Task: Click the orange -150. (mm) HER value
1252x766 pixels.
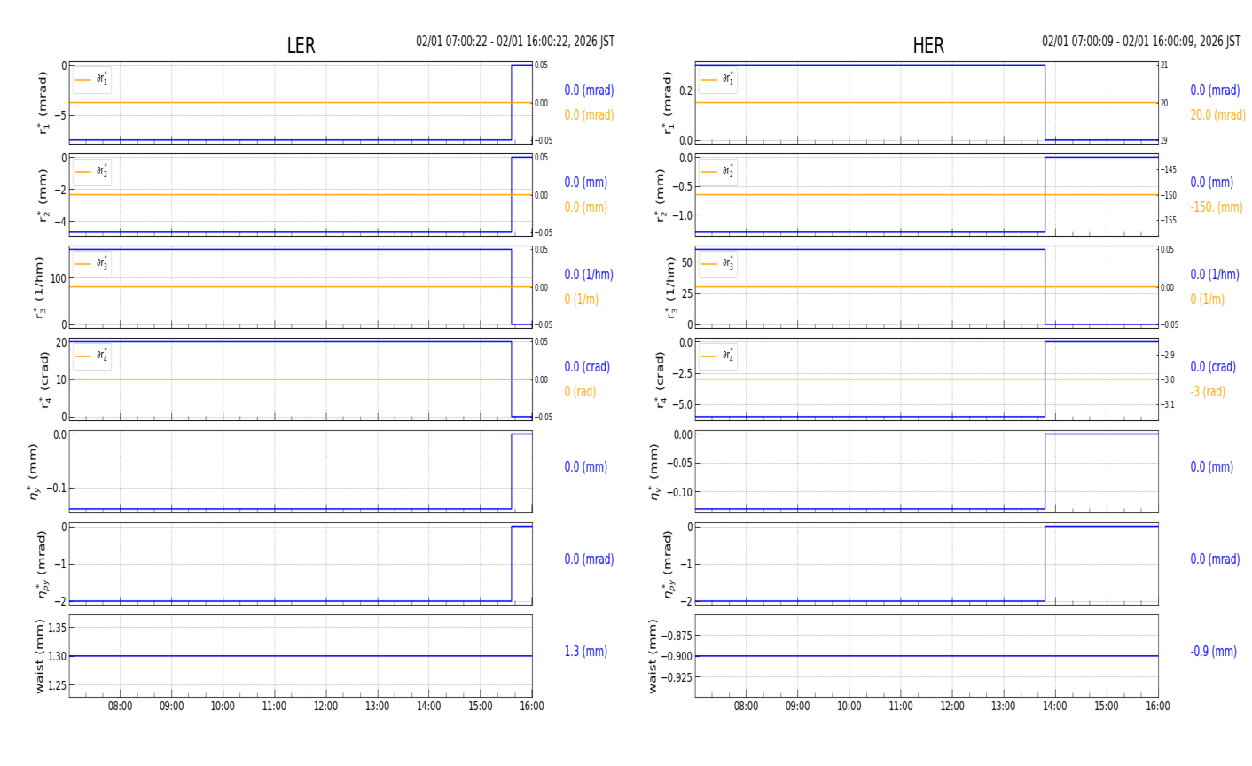Action: (x=1217, y=207)
